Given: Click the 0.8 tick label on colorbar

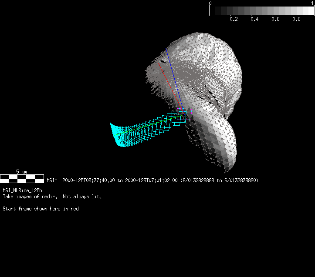Looking at the screenshot, I should [296, 19].
